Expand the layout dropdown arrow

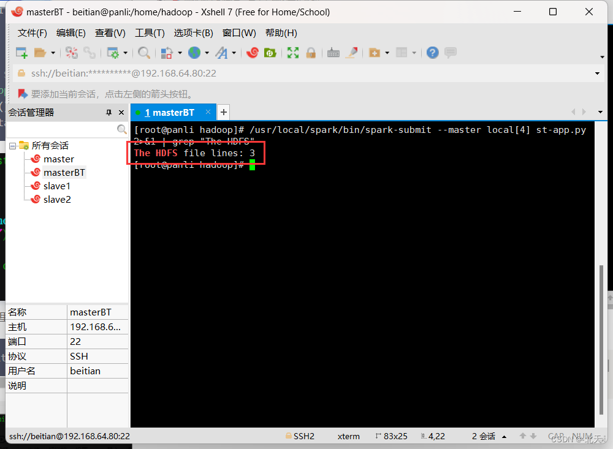click(x=414, y=53)
